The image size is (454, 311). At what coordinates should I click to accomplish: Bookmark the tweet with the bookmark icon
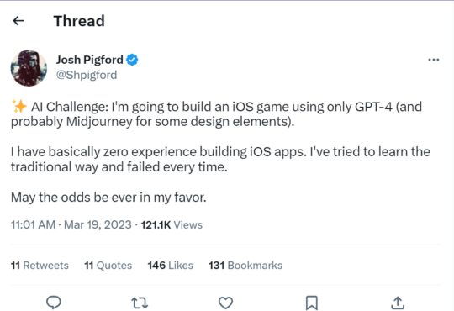pos(312,303)
